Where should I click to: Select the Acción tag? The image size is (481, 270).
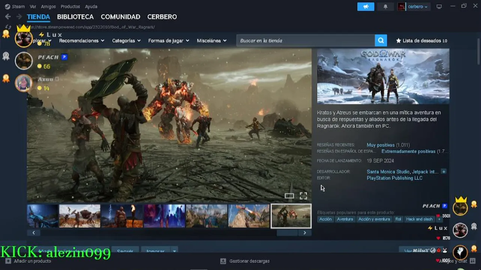[326, 219]
